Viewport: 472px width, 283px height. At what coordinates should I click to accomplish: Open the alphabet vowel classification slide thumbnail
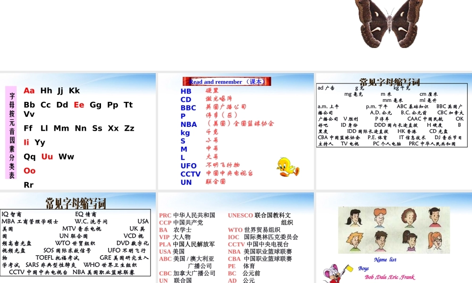point(78,131)
